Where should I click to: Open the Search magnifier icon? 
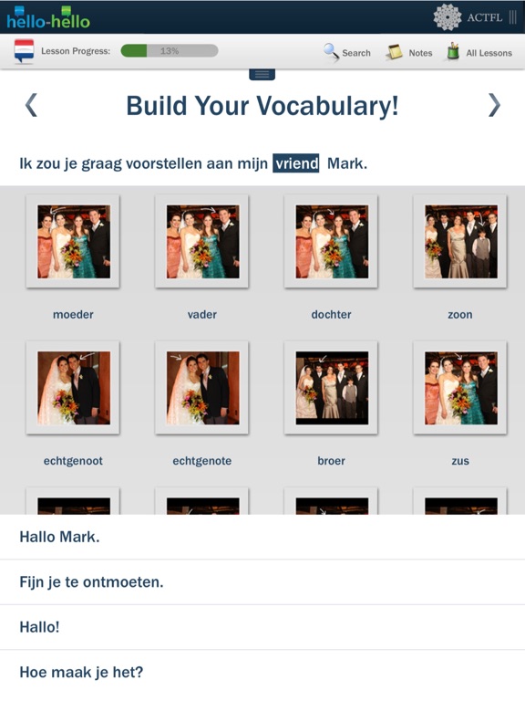coord(331,51)
